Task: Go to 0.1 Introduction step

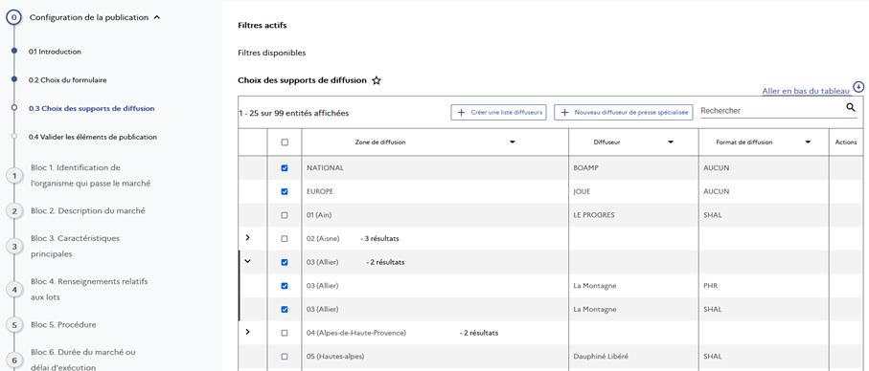Action: (x=55, y=52)
